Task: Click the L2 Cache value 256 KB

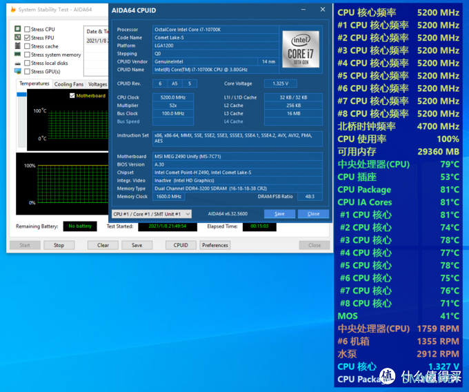Action: coord(293,106)
